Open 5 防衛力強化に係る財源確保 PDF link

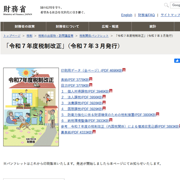pos(108,115)
